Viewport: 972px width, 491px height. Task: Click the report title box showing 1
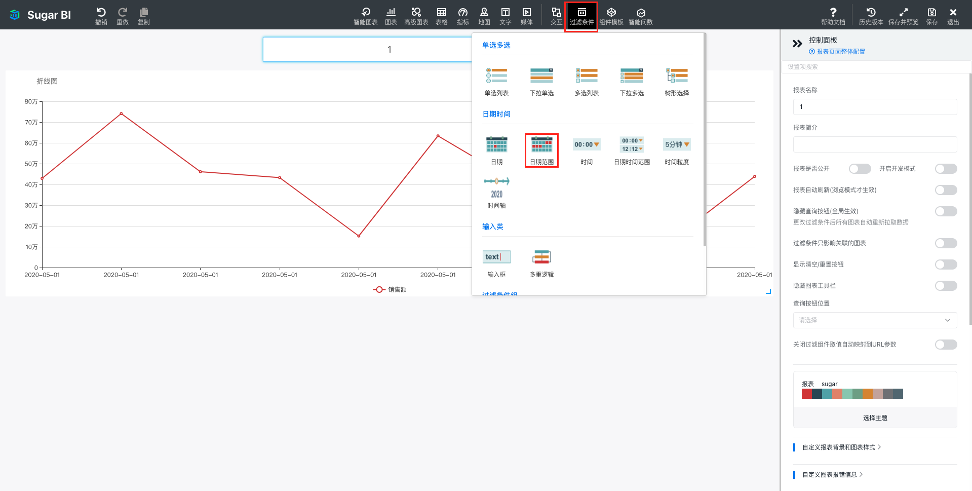click(x=368, y=50)
